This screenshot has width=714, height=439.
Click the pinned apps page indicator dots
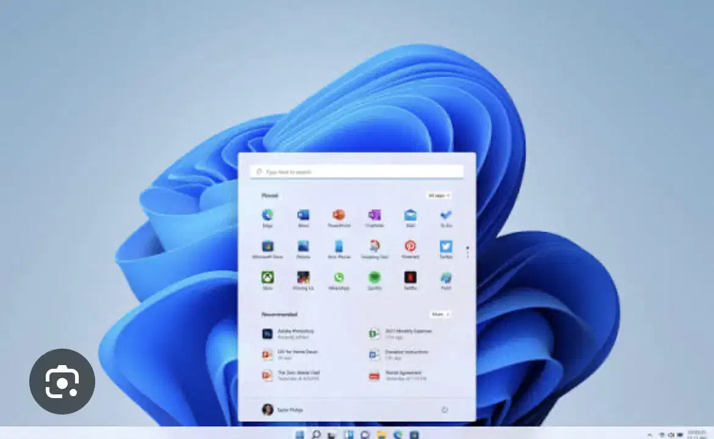[x=467, y=252]
